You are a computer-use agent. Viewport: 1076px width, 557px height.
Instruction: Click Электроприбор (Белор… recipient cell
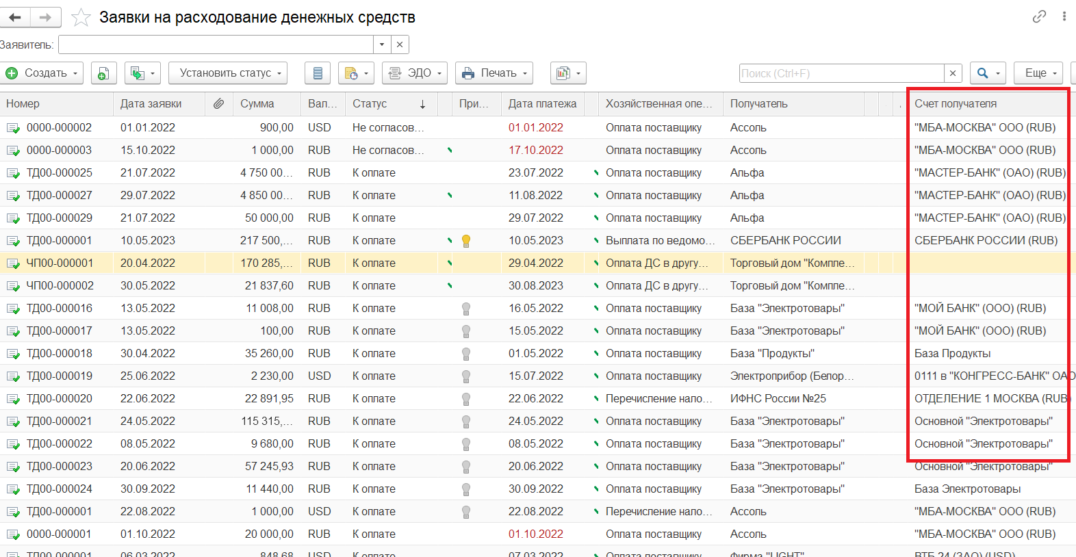point(792,376)
